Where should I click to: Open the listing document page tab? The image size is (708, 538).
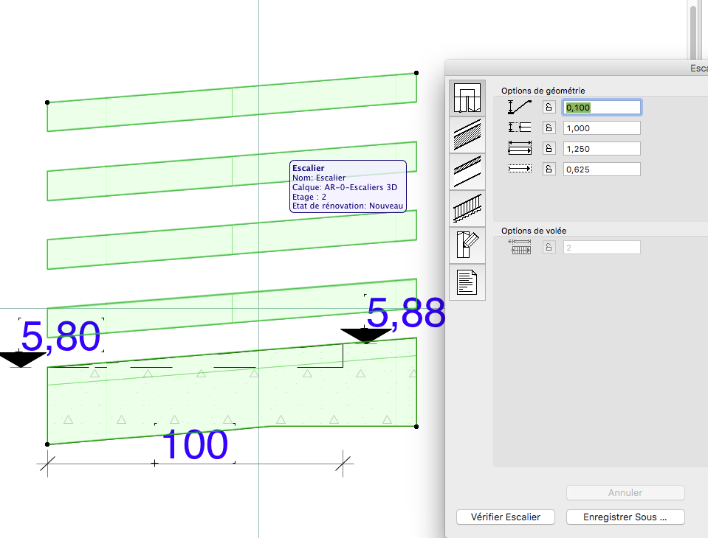pyautogui.click(x=467, y=282)
